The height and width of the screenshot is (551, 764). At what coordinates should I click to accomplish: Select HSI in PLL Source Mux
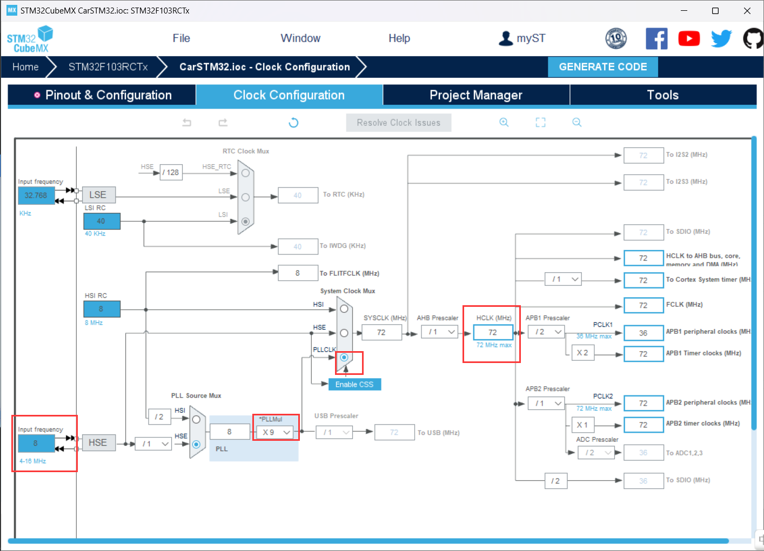196,419
